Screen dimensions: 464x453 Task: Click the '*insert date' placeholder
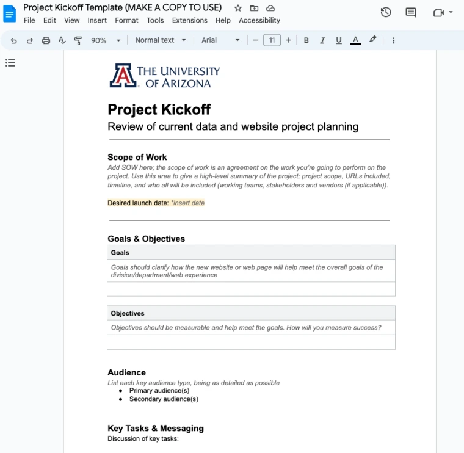[188, 203]
